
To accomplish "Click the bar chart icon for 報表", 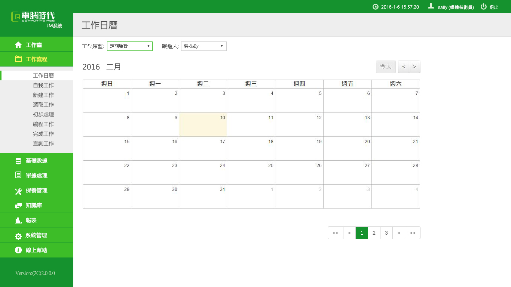I will (18, 220).
